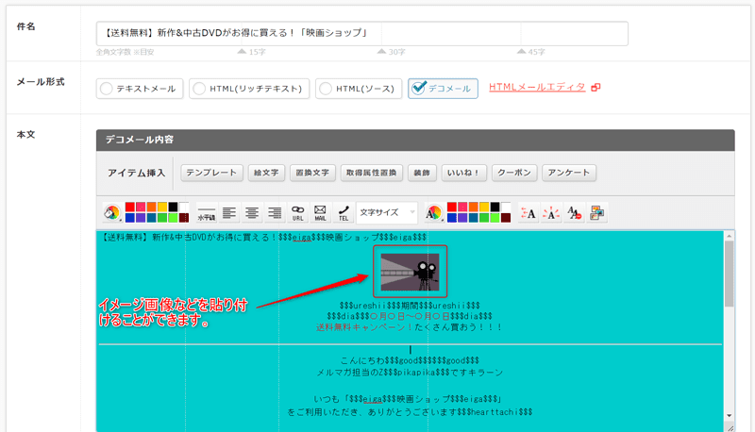755x432 pixels.
Task: Center-align the text
Action: (x=252, y=213)
